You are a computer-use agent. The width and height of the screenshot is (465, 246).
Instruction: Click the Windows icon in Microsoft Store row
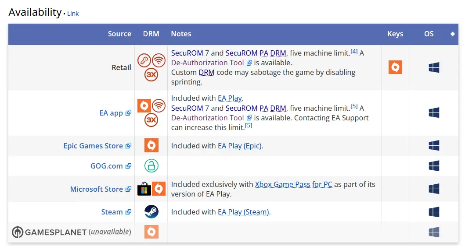coord(434,189)
